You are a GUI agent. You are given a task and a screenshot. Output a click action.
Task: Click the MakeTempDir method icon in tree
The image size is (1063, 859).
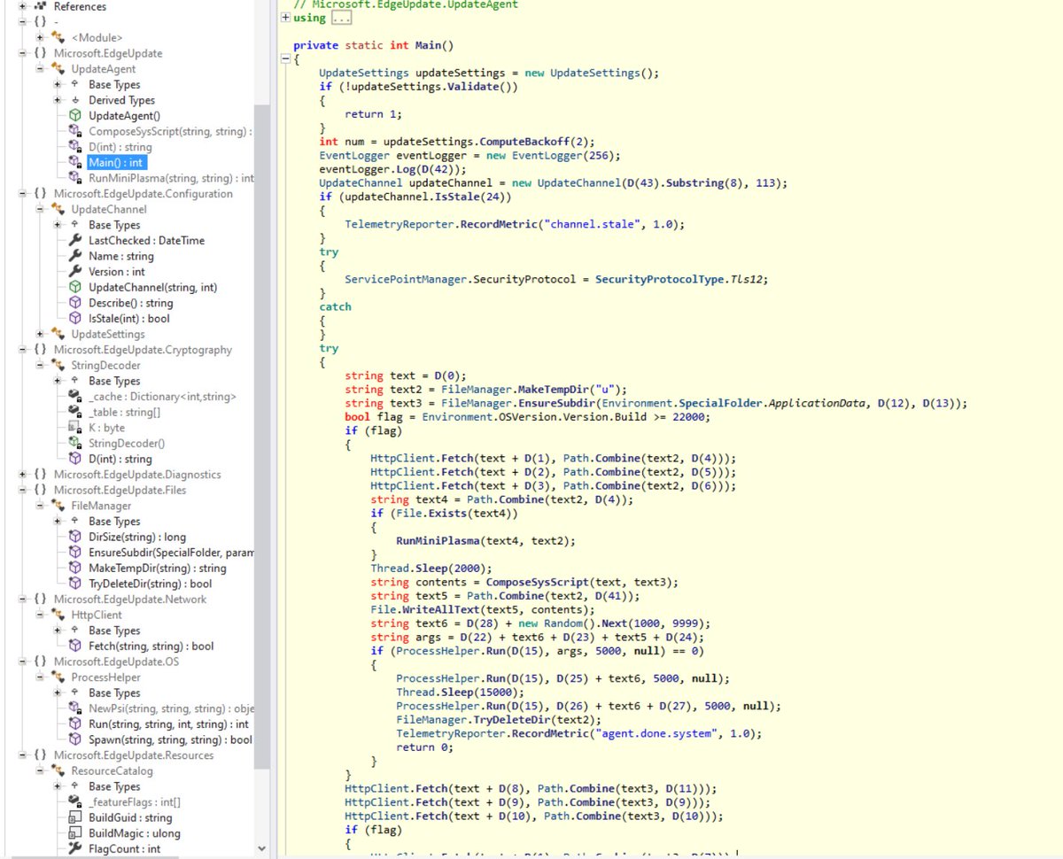76,568
